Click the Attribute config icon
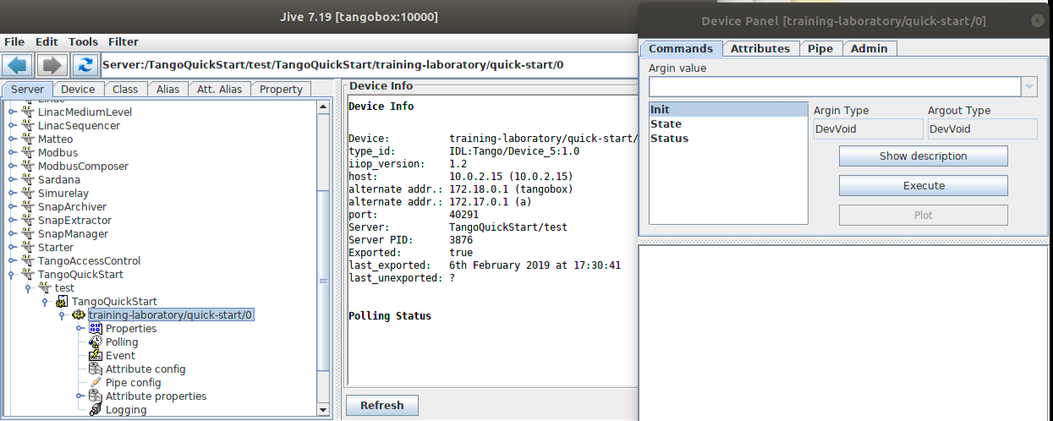The image size is (1053, 421). tap(96, 369)
